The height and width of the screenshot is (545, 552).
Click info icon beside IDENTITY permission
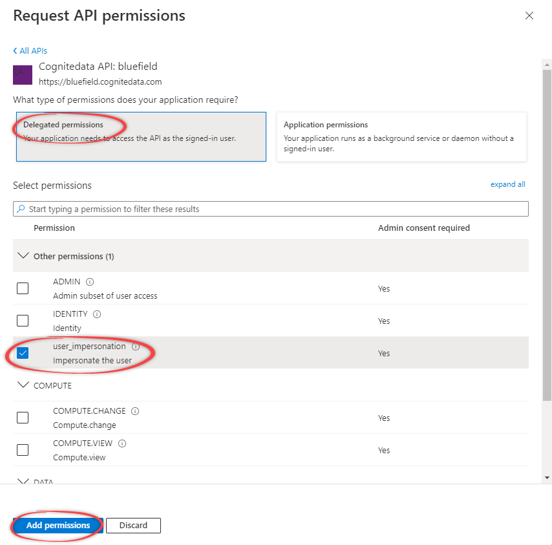coord(97,314)
